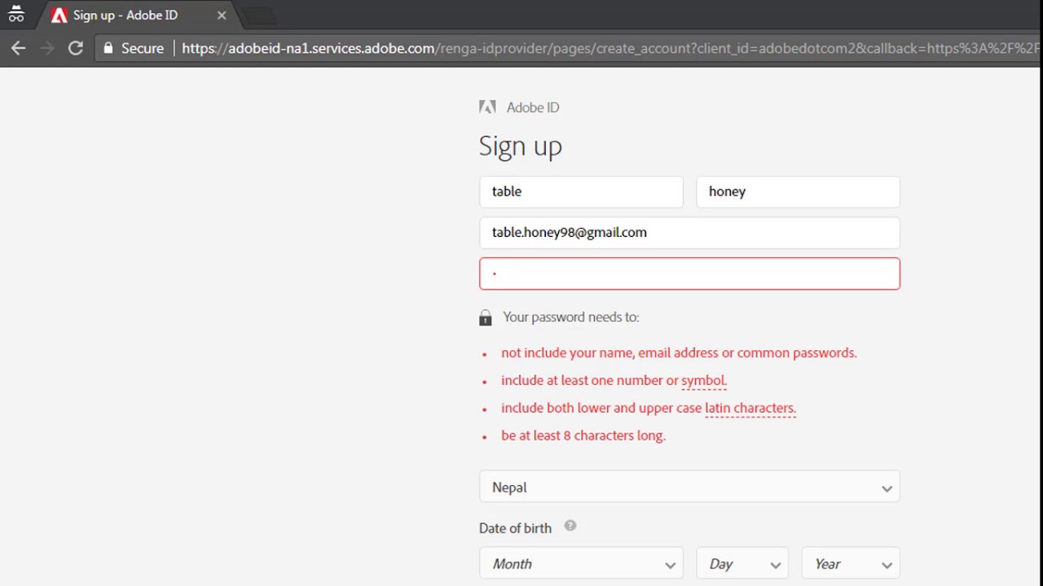Click the Adobe ID logo icon

click(487, 107)
